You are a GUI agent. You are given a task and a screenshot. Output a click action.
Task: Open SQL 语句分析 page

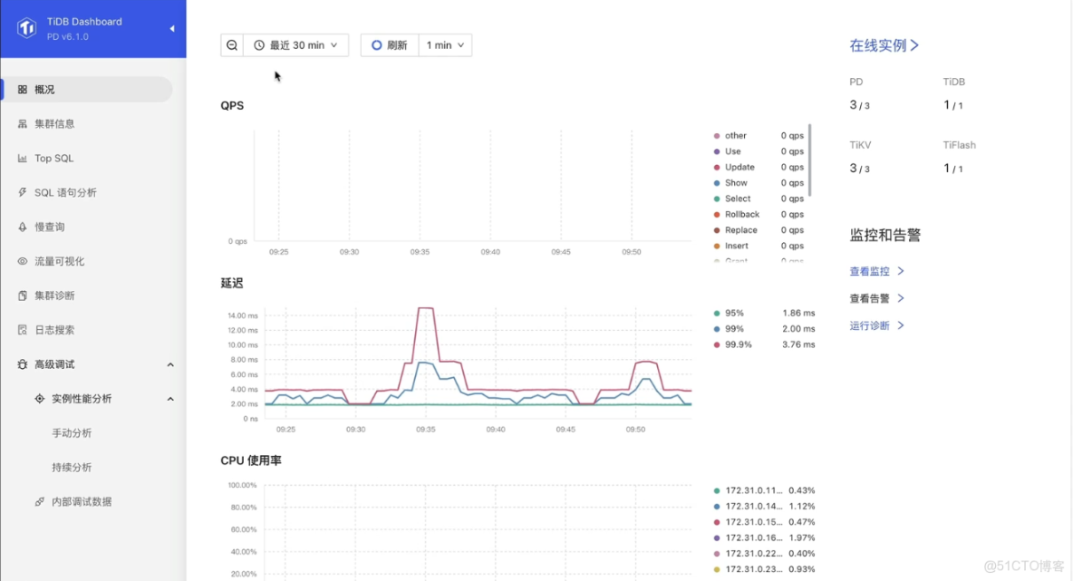point(68,192)
